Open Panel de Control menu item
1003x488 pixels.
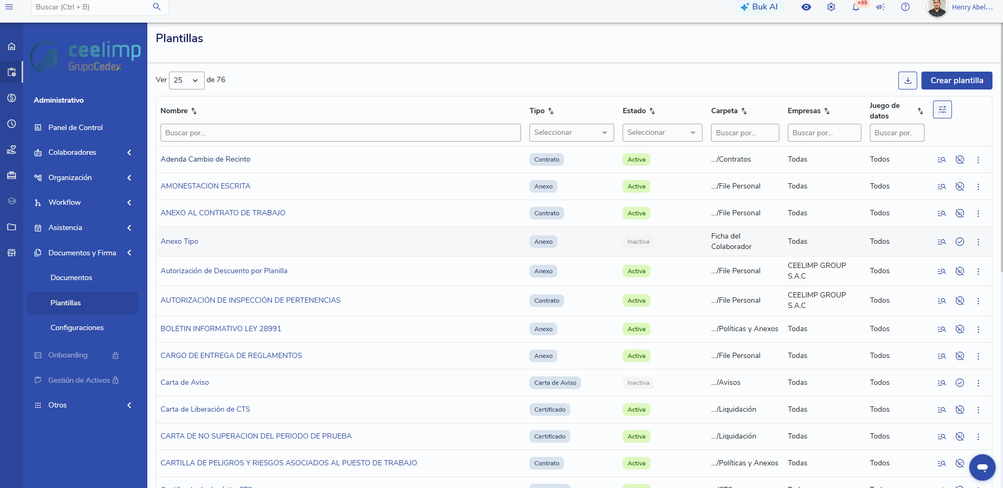point(75,127)
